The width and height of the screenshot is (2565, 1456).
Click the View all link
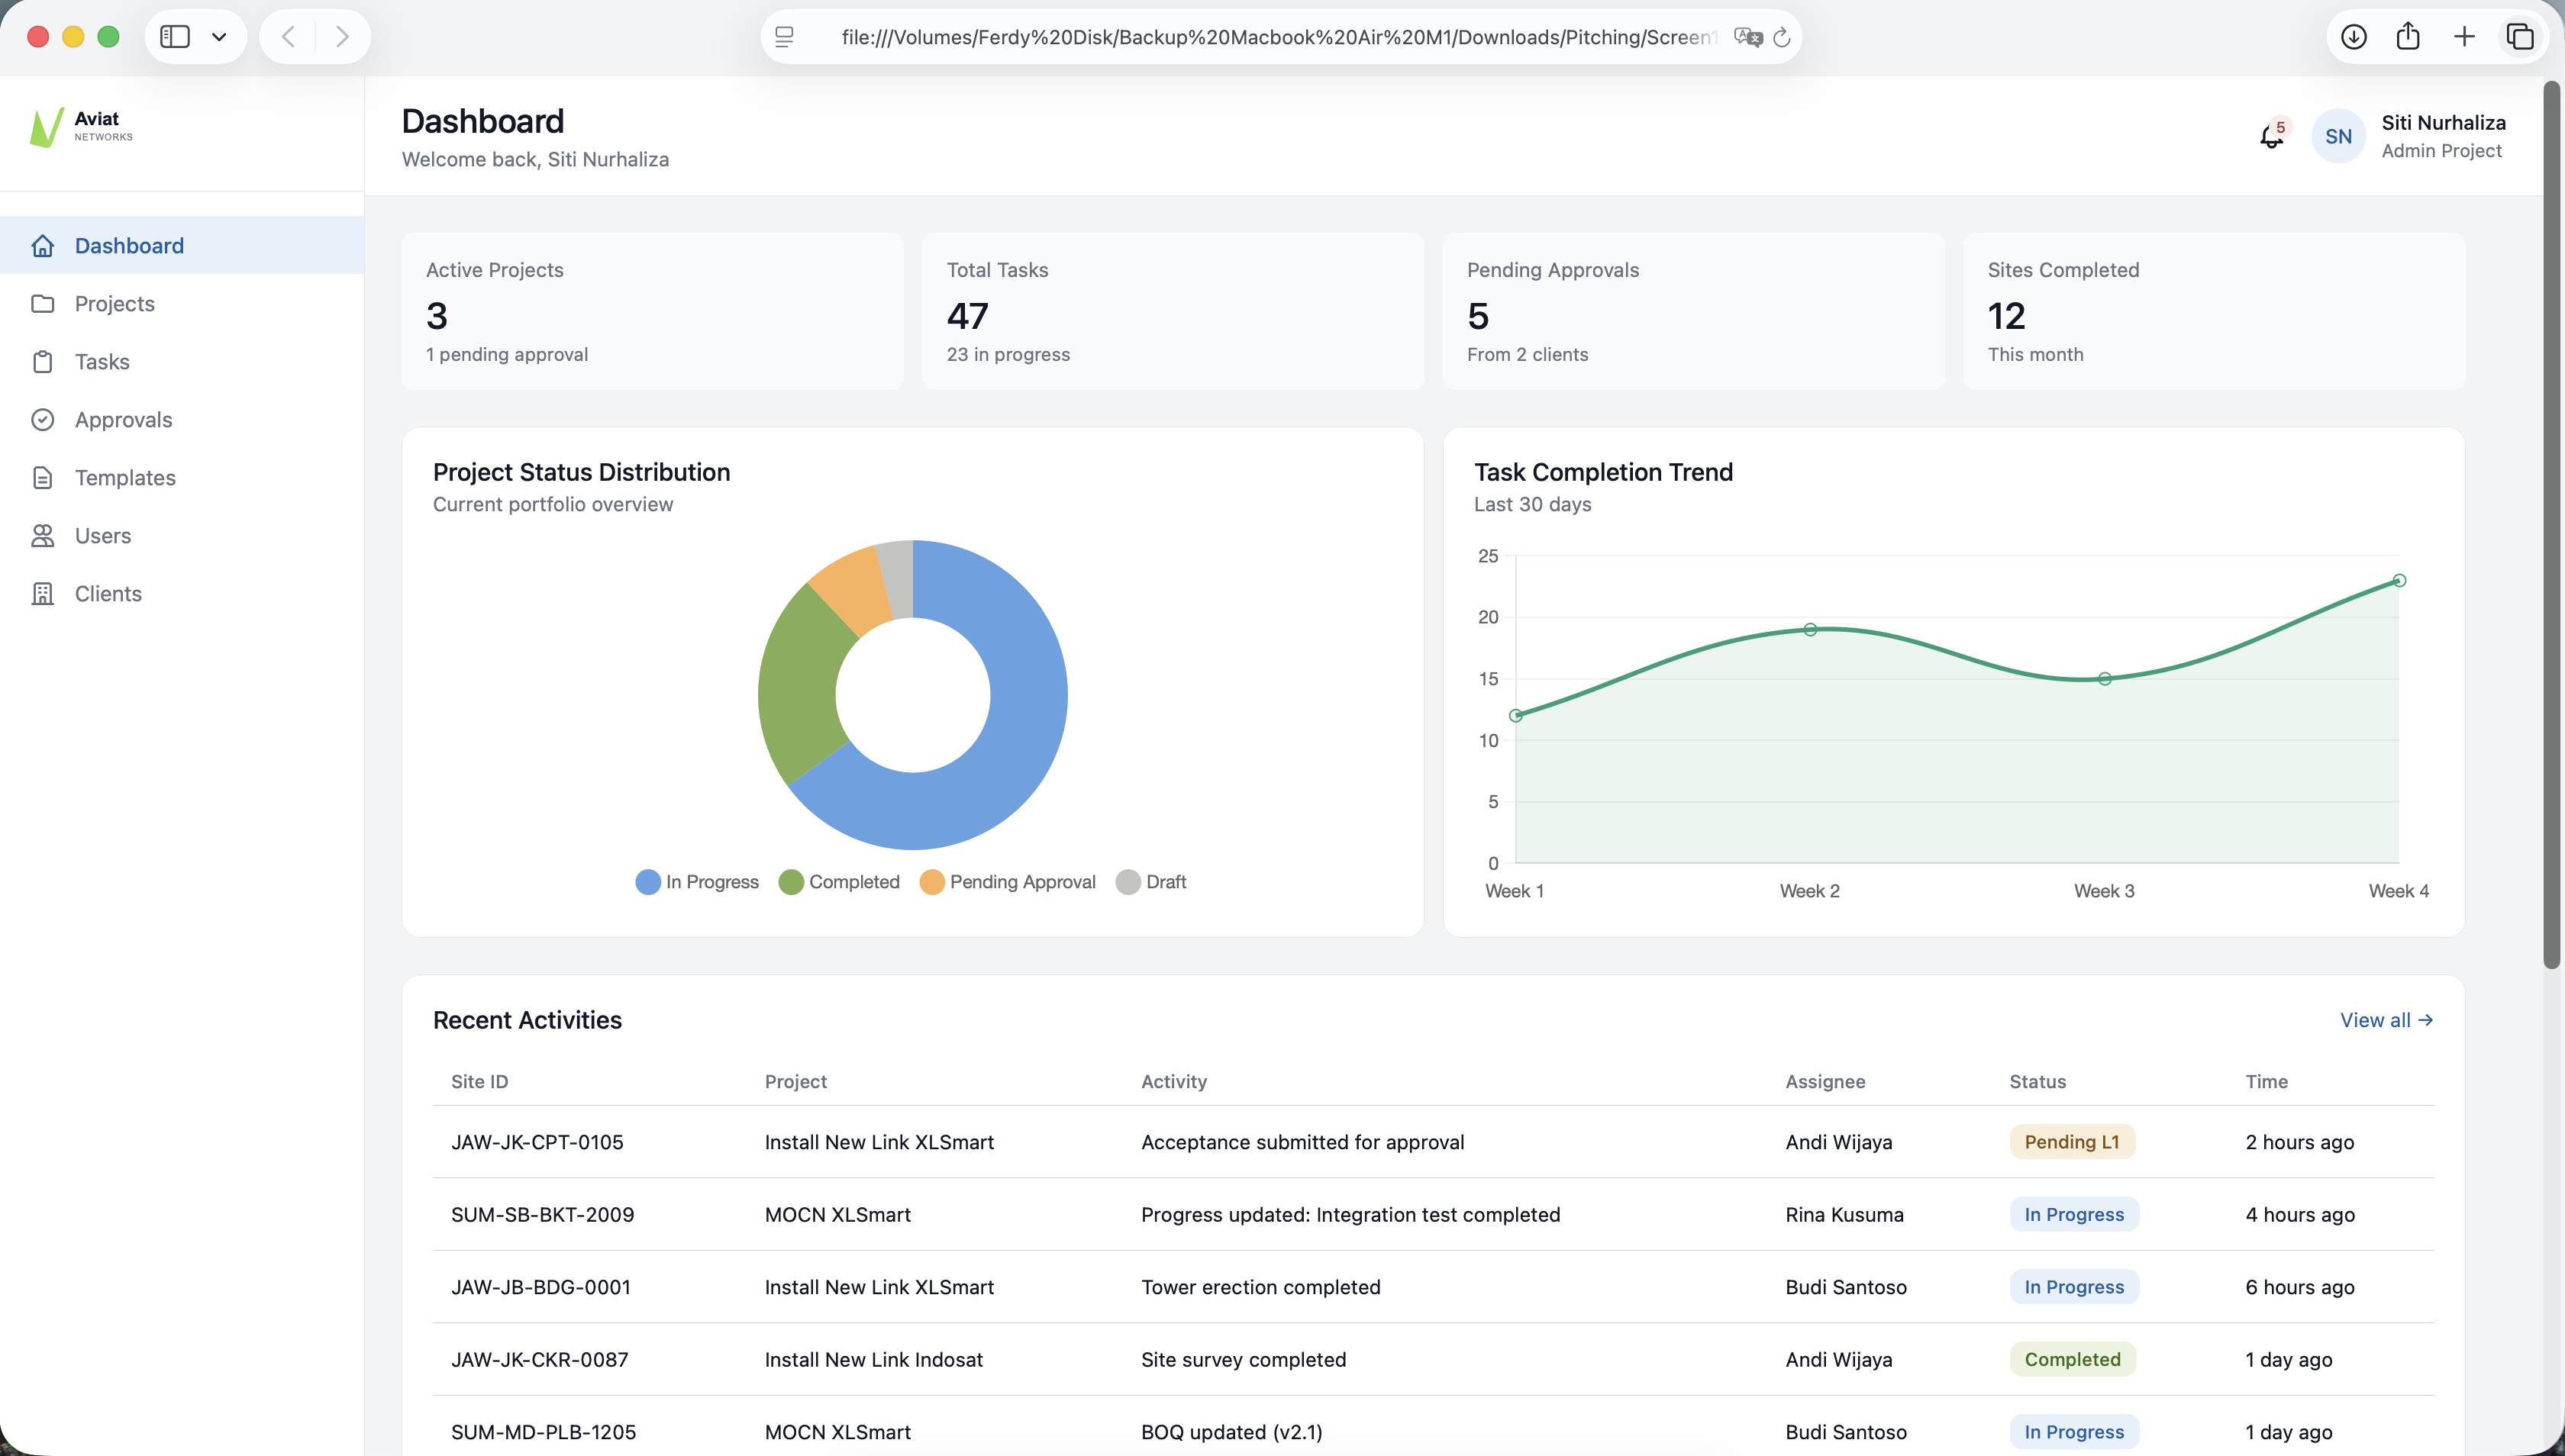2386,1020
